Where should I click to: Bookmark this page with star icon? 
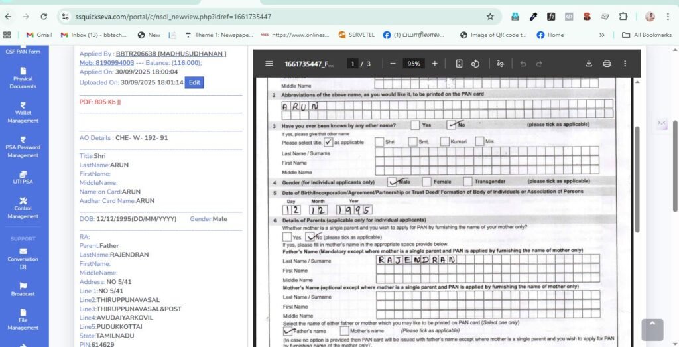pos(490,16)
